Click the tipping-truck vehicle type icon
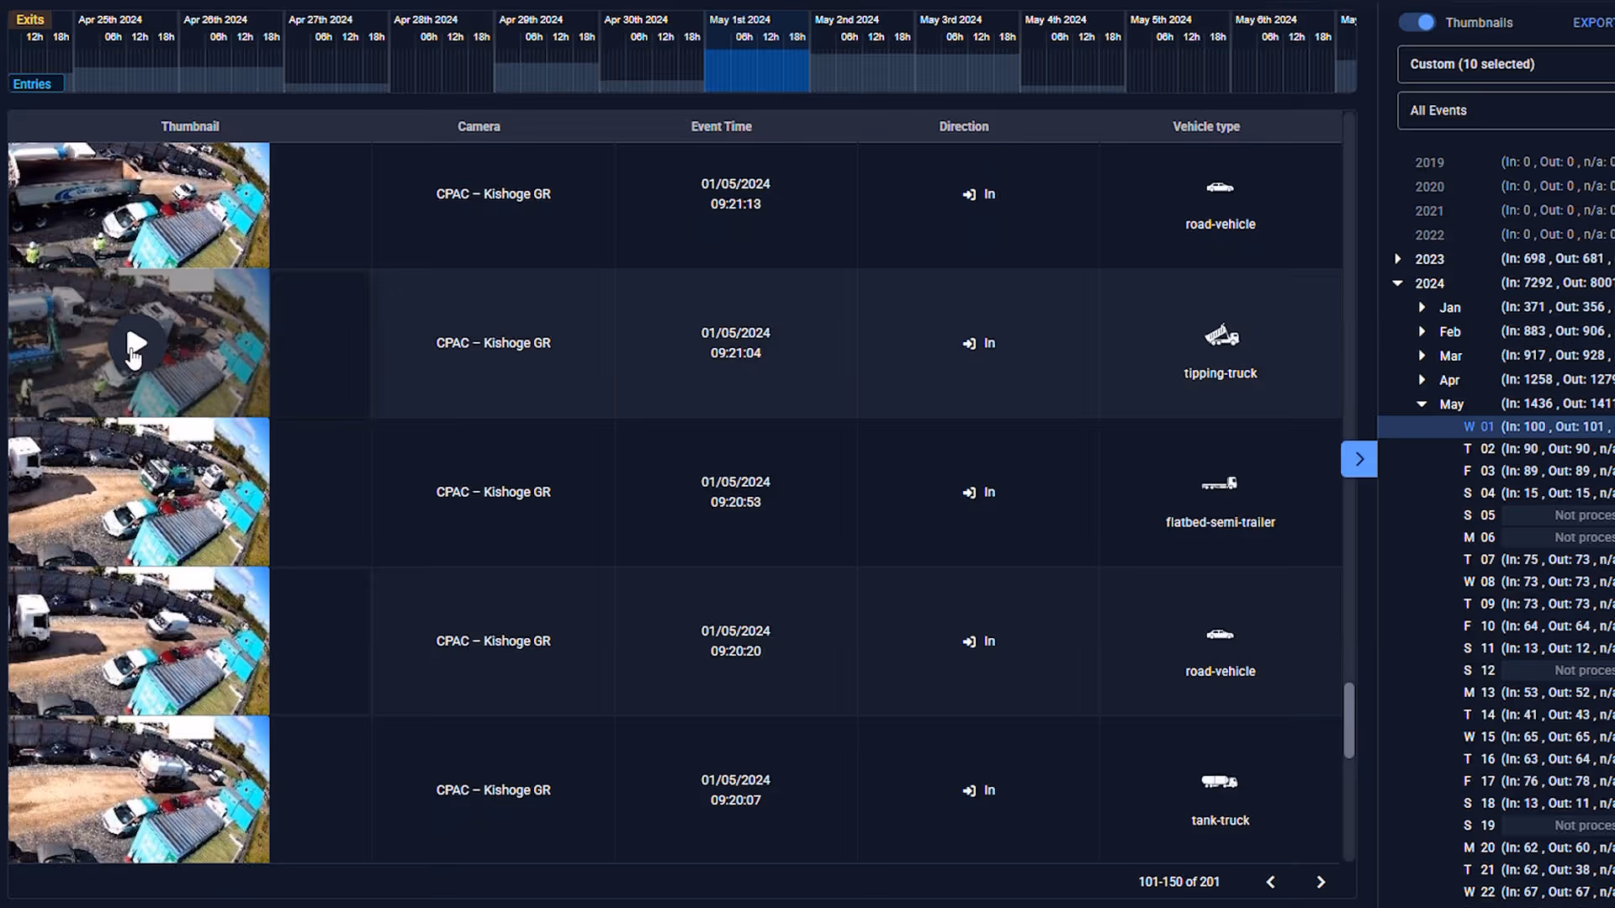The image size is (1615, 908). point(1221,336)
